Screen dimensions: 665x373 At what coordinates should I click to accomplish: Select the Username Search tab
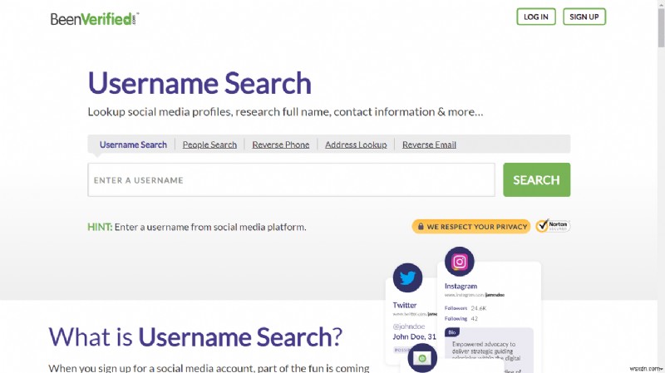click(x=133, y=145)
